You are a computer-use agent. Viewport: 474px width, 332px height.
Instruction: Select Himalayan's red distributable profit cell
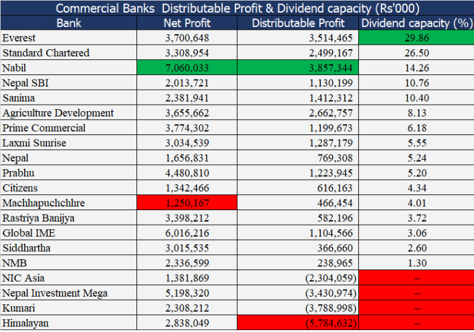298,323
